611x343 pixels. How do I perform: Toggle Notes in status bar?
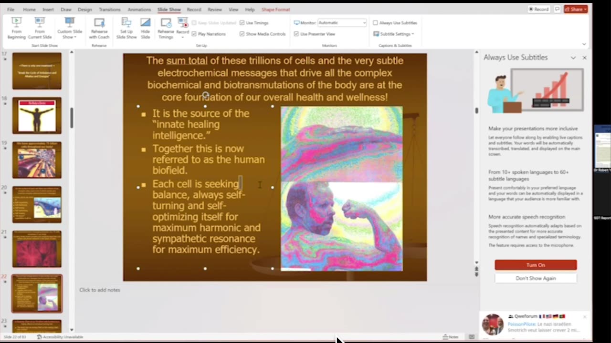tap(451, 337)
